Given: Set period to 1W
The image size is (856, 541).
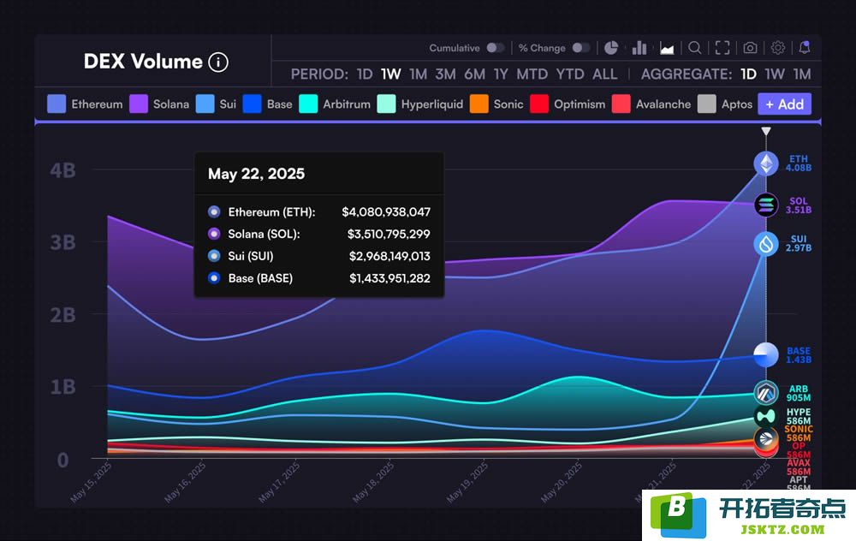Looking at the screenshot, I should pyautogui.click(x=391, y=74).
